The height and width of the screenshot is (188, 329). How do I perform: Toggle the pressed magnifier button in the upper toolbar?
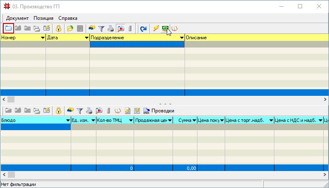click(121, 29)
